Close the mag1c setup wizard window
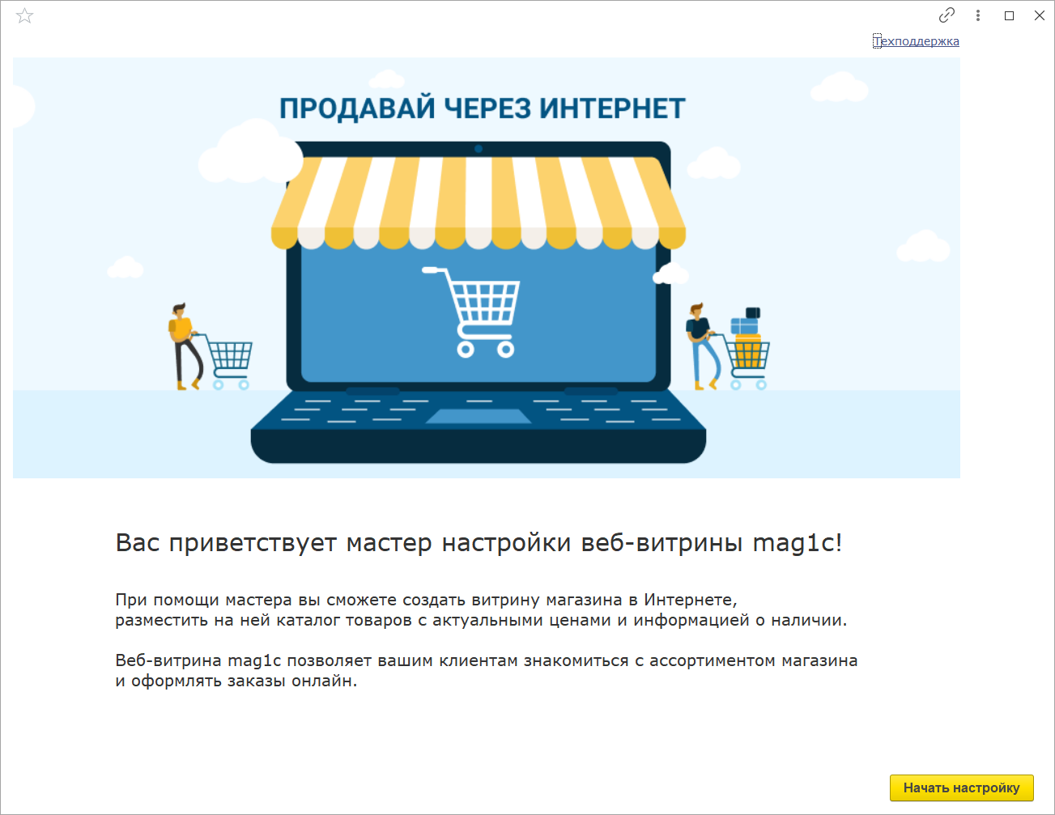1055x815 pixels. tap(1040, 15)
